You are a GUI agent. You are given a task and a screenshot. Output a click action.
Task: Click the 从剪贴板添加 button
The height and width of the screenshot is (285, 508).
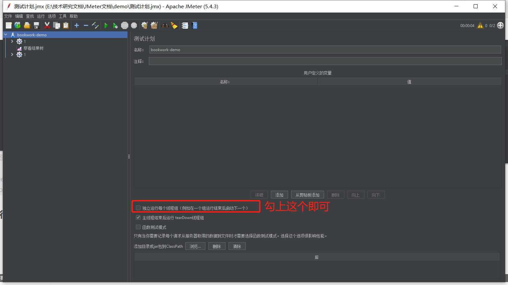[x=308, y=195]
